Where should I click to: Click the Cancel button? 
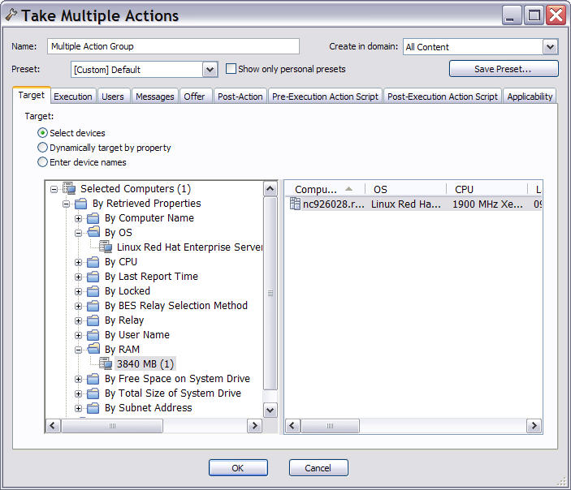click(318, 468)
